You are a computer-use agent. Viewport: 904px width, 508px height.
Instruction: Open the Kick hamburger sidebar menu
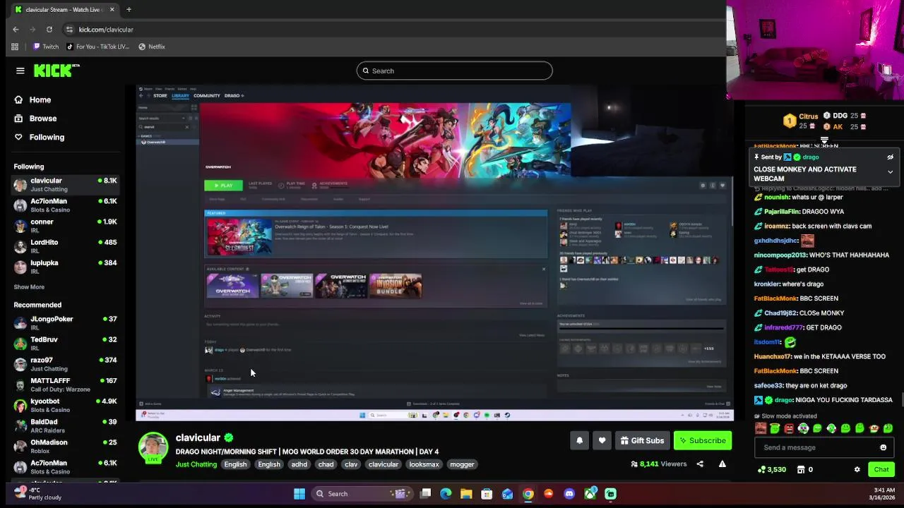pos(20,71)
